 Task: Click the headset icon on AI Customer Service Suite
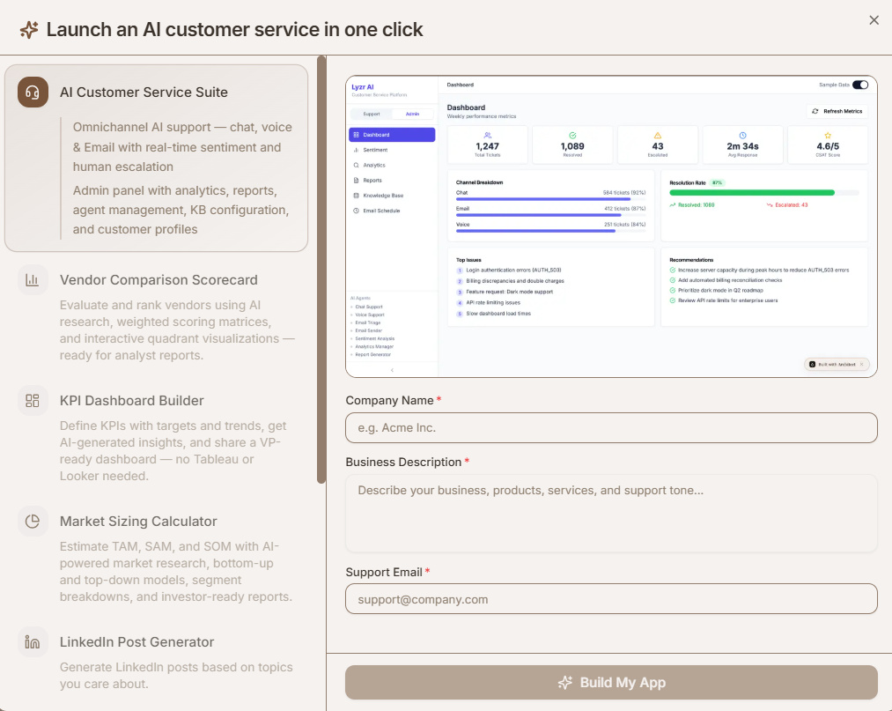(33, 92)
